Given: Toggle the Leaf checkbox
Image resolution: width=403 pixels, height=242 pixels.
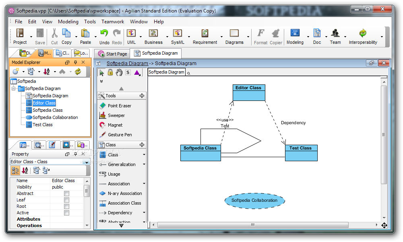Looking at the screenshot, I should coord(66,200).
